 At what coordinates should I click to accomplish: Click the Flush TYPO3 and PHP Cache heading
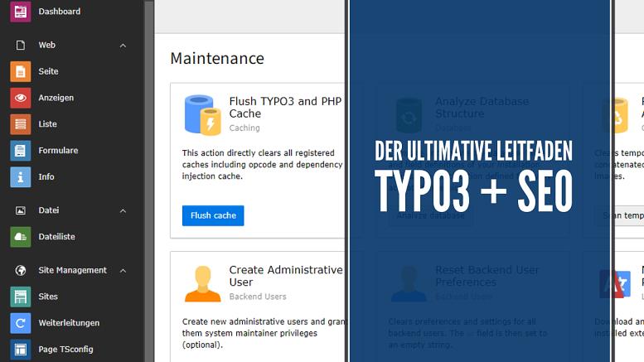pyautogui.click(x=285, y=107)
